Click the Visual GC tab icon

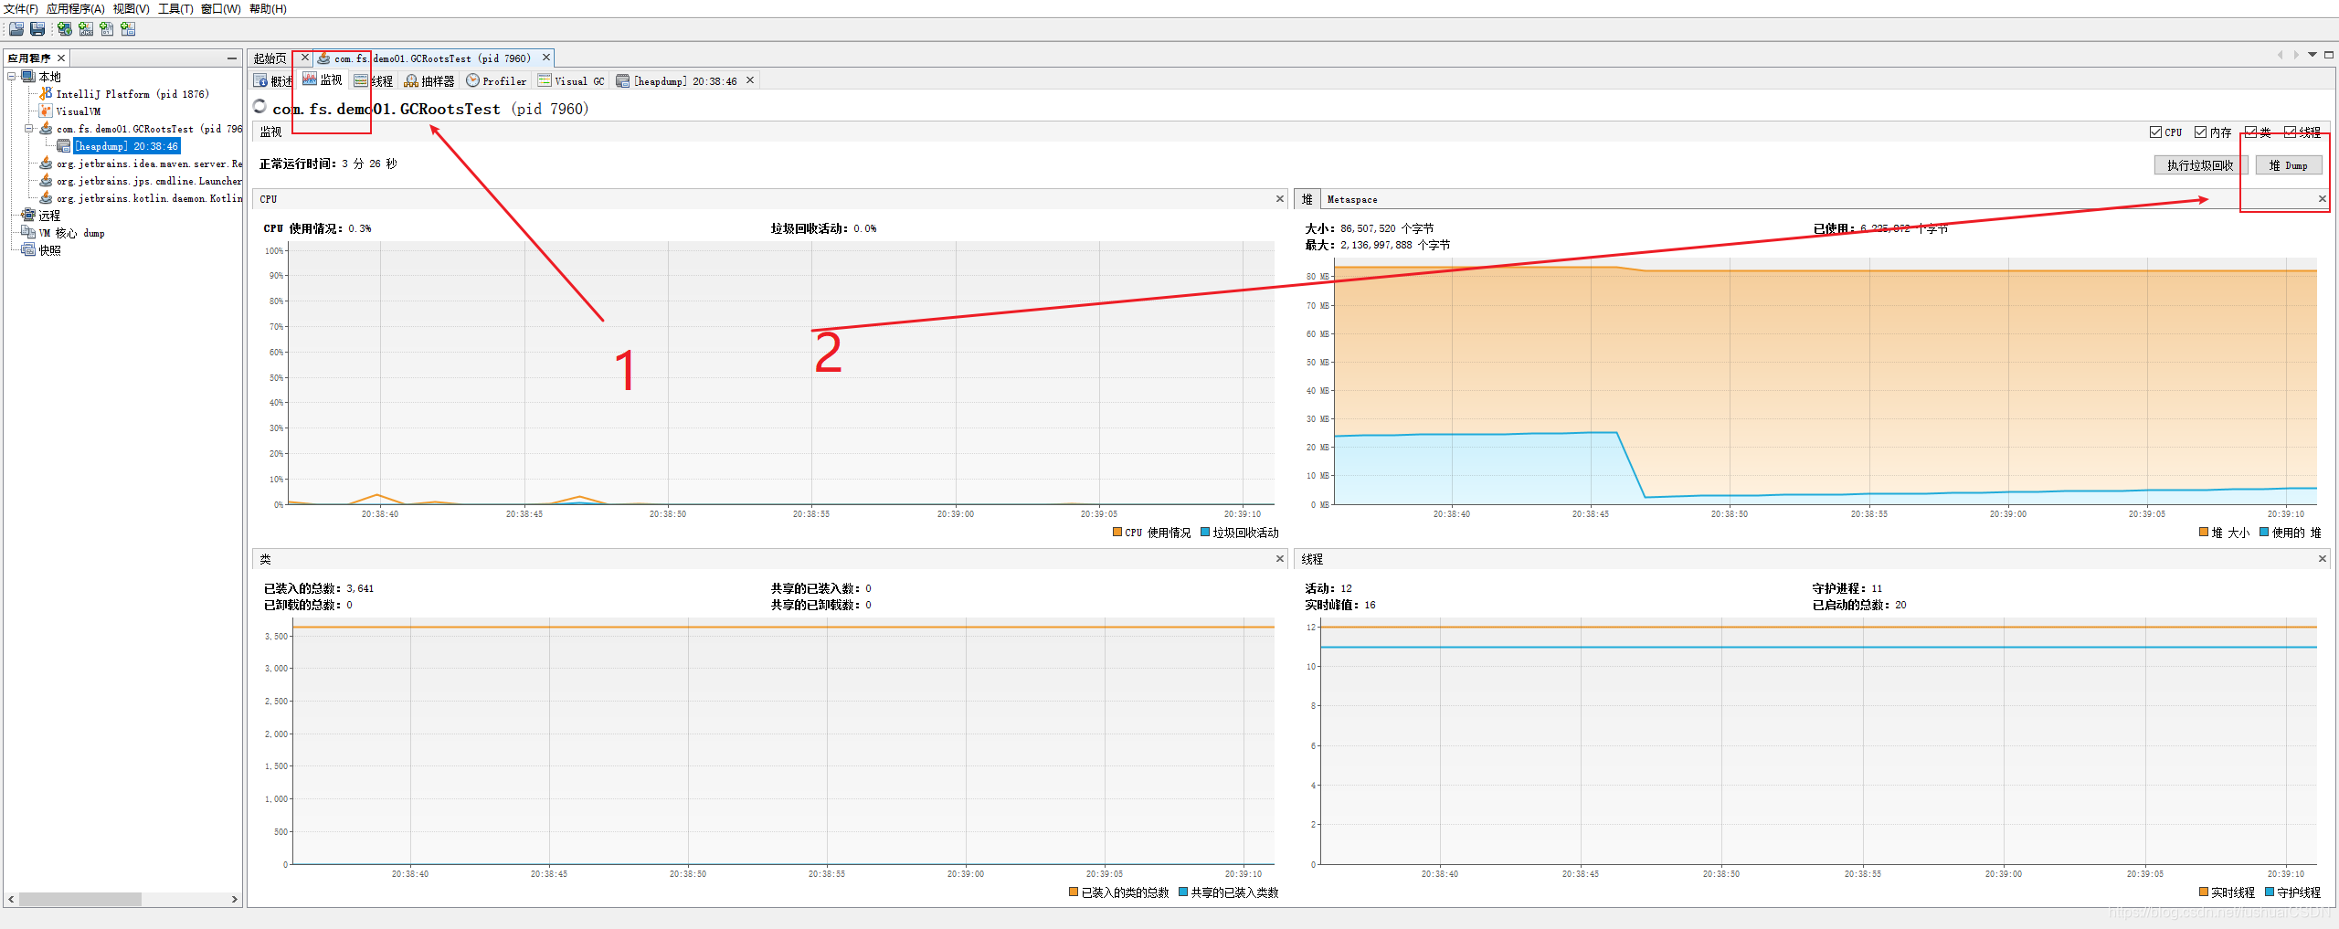[545, 80]
